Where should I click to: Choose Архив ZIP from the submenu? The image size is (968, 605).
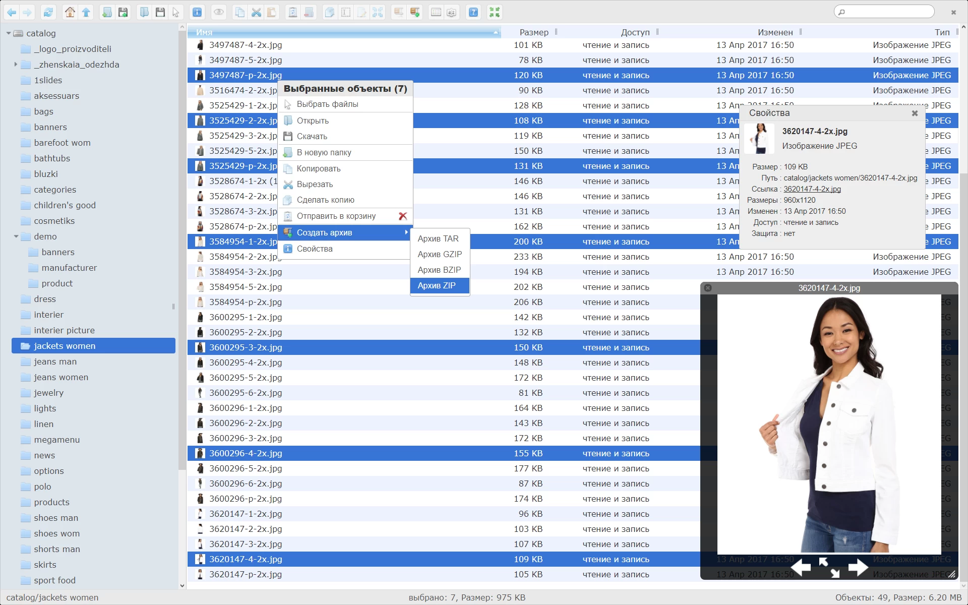pos(440,285)
